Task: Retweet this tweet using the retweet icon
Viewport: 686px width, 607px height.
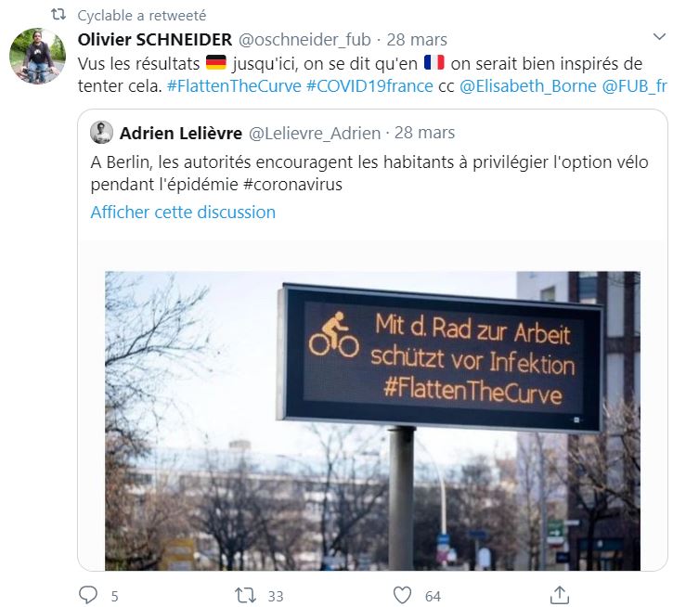Action: [x=245, y=594]
